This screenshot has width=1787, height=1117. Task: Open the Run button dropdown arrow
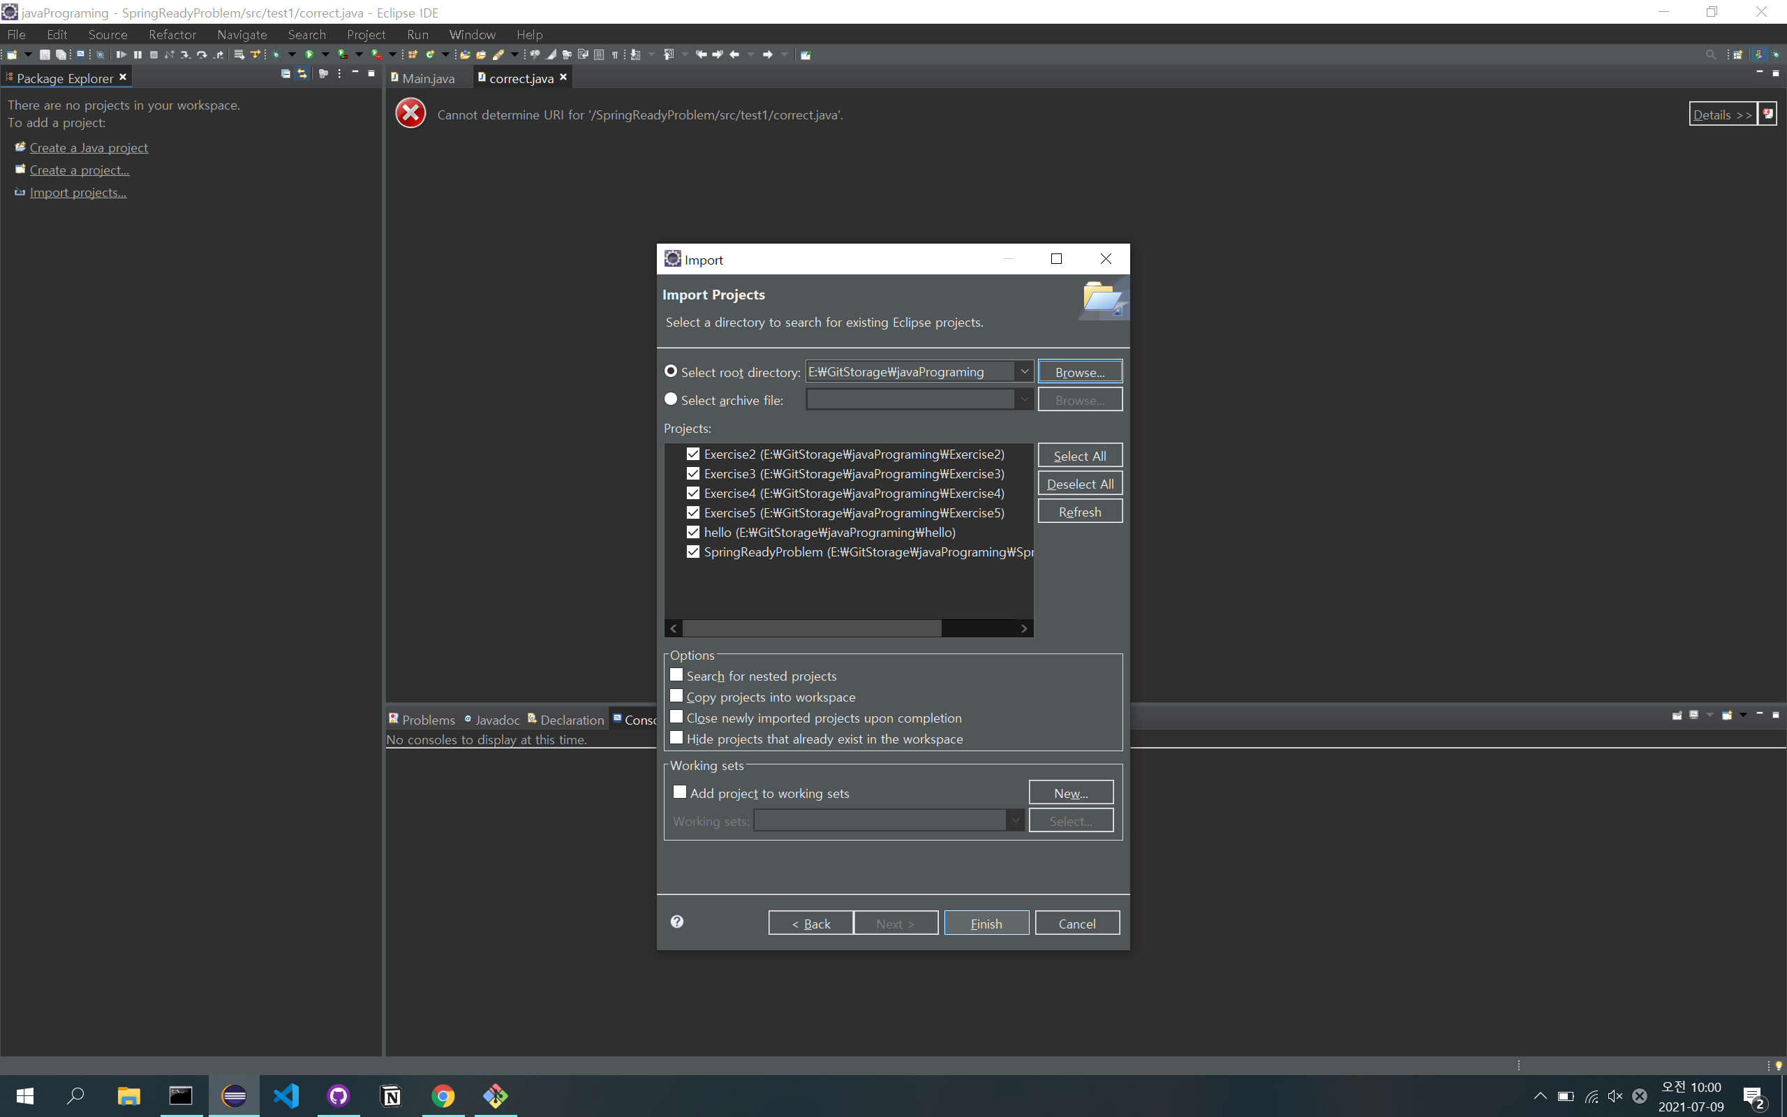click(325, 54)
